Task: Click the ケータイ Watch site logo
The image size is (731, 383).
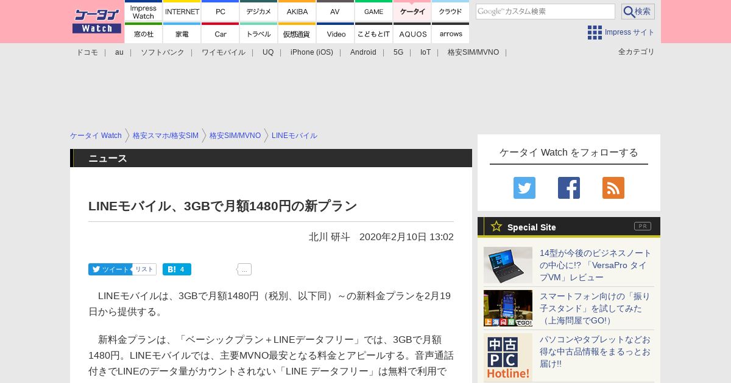Action: tap(97, 21)
